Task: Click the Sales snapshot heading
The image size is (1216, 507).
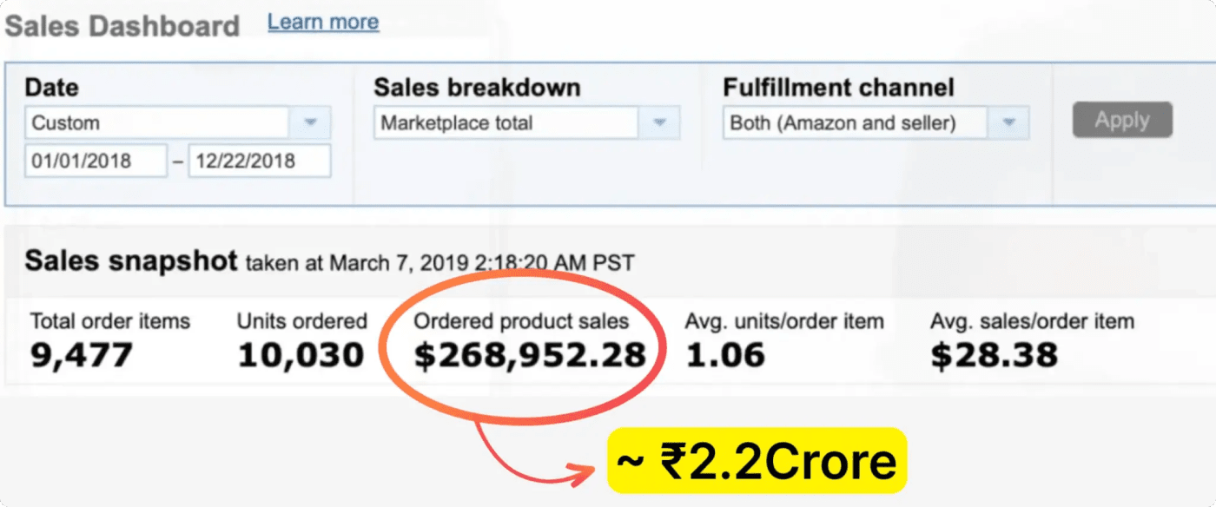Action: [130, 260]
